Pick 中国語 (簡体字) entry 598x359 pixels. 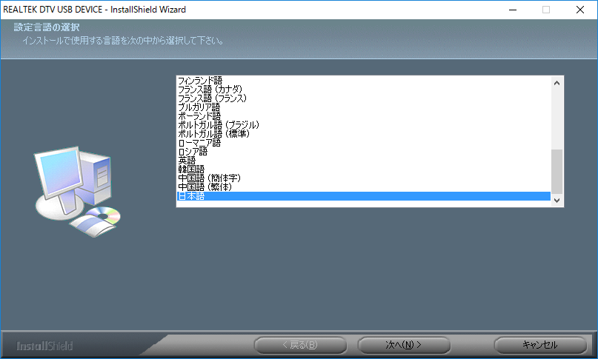coord(363,178)
